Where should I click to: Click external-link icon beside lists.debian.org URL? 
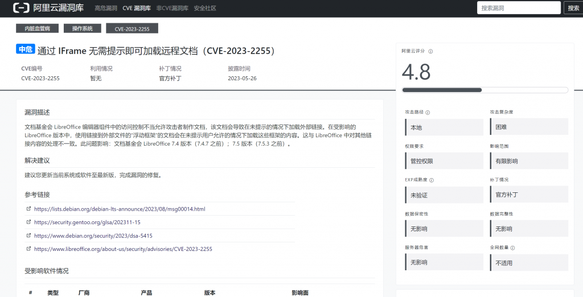[28, 209]
